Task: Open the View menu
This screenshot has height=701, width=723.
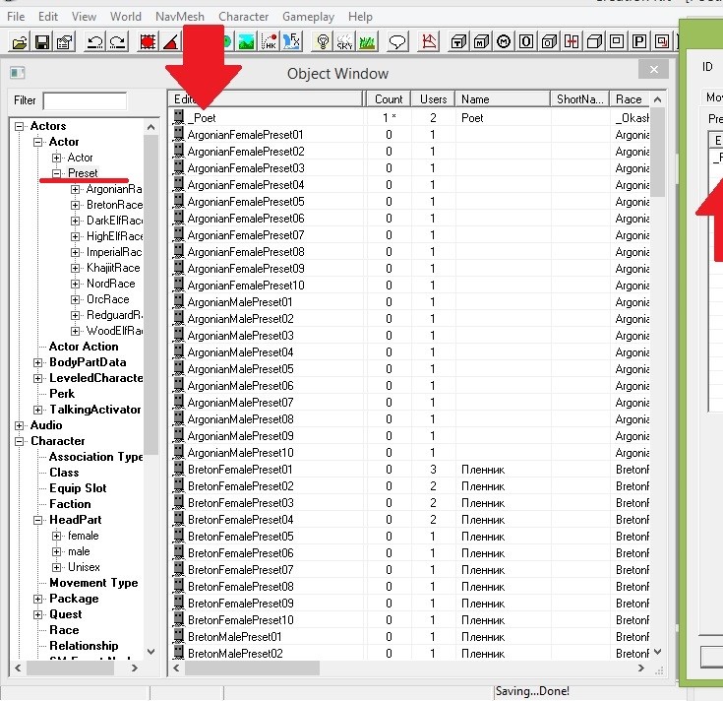Action: 84,17
